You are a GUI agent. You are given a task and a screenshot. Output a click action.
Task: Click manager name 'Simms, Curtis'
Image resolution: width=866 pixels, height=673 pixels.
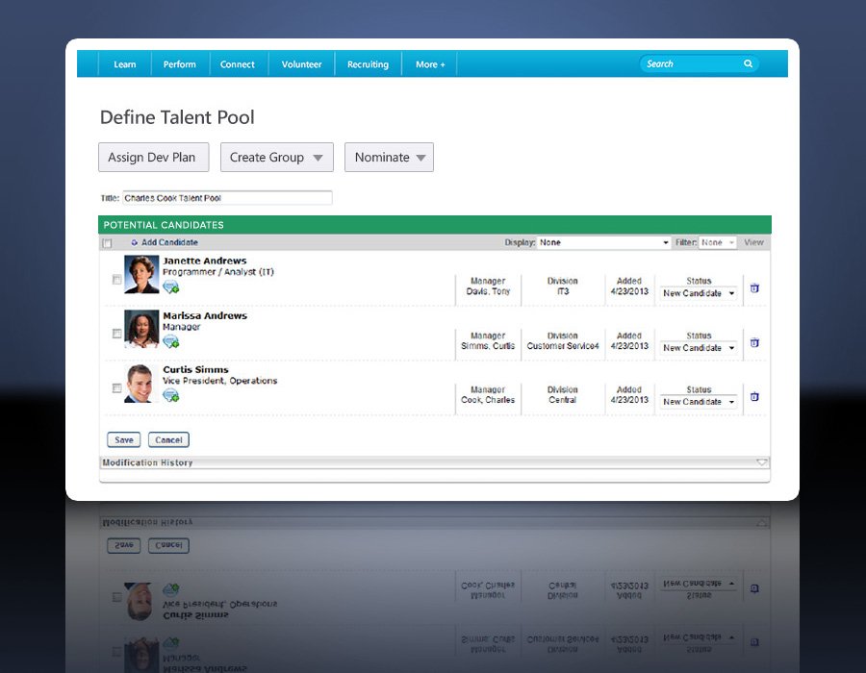[488, 346]
